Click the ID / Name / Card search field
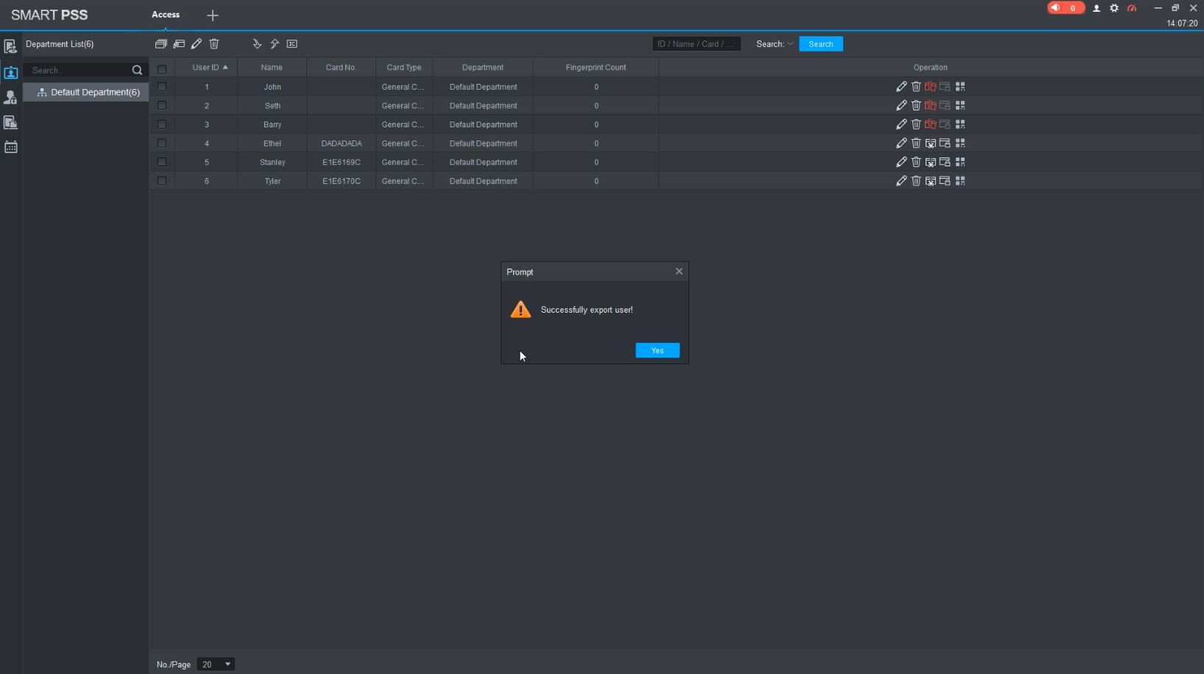 697,44
